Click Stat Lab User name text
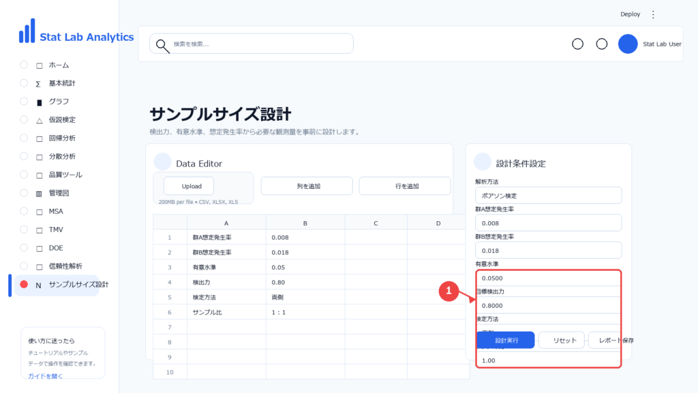 [x=662, y=44]
